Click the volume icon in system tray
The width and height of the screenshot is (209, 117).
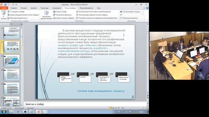coord(126,112)
